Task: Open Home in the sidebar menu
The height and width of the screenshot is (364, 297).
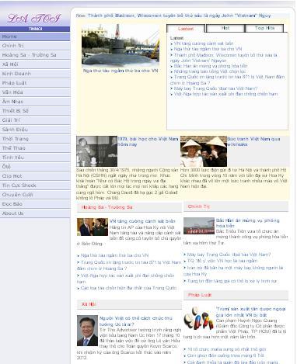Action: point(35,36)
